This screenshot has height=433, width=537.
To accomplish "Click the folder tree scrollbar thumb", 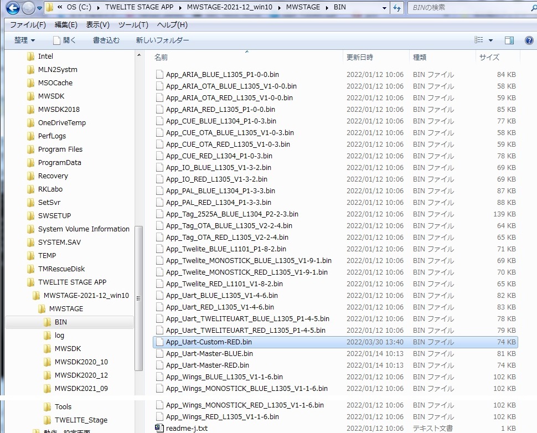I will click(139, 298).
